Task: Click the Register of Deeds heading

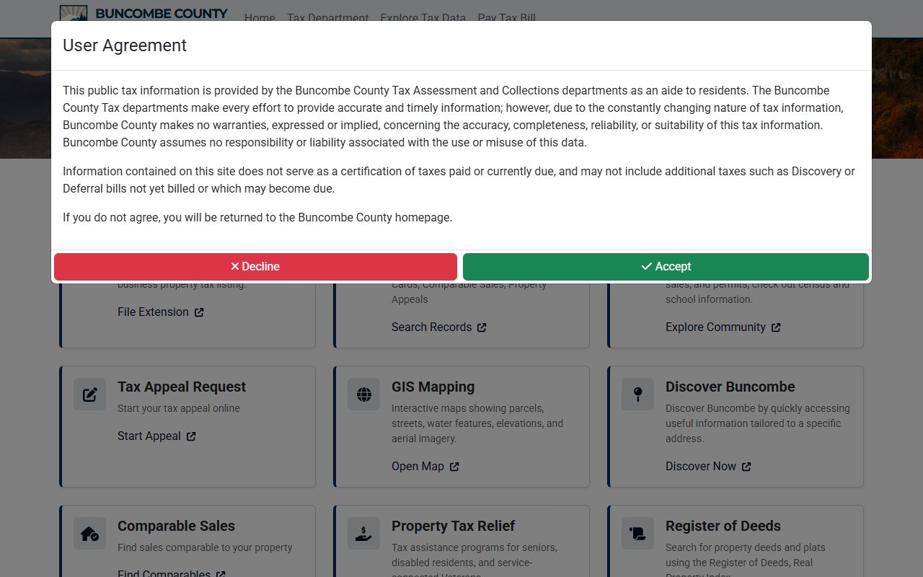Action: pos(723,526)
